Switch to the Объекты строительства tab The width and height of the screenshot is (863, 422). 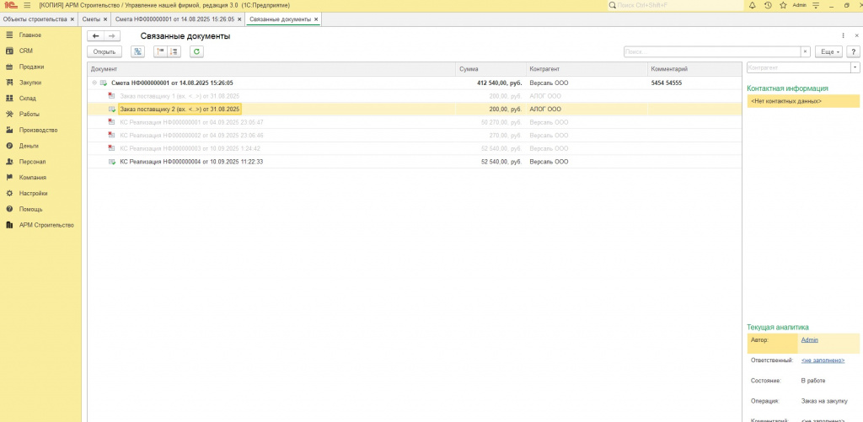(x=35, y=19)
